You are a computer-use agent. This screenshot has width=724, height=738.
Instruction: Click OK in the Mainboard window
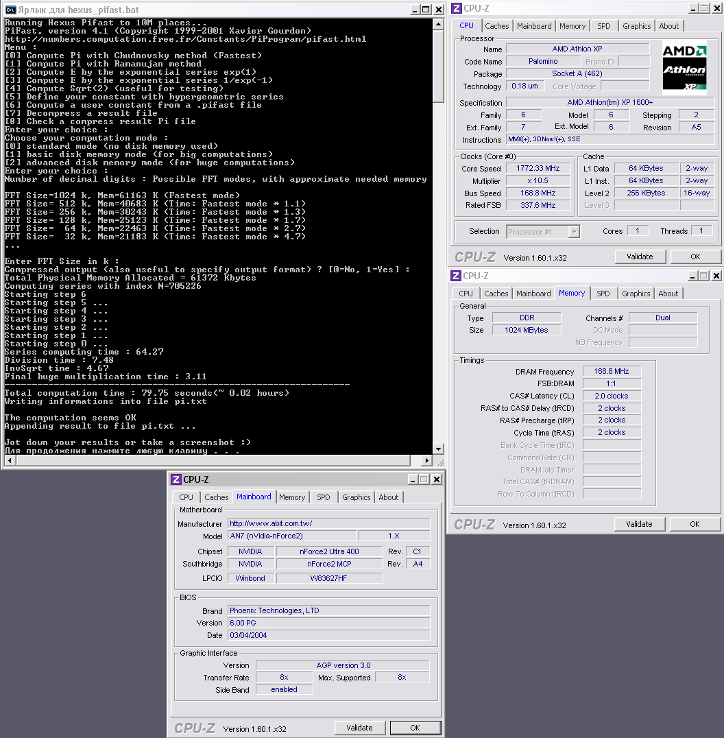click(415, 728)
